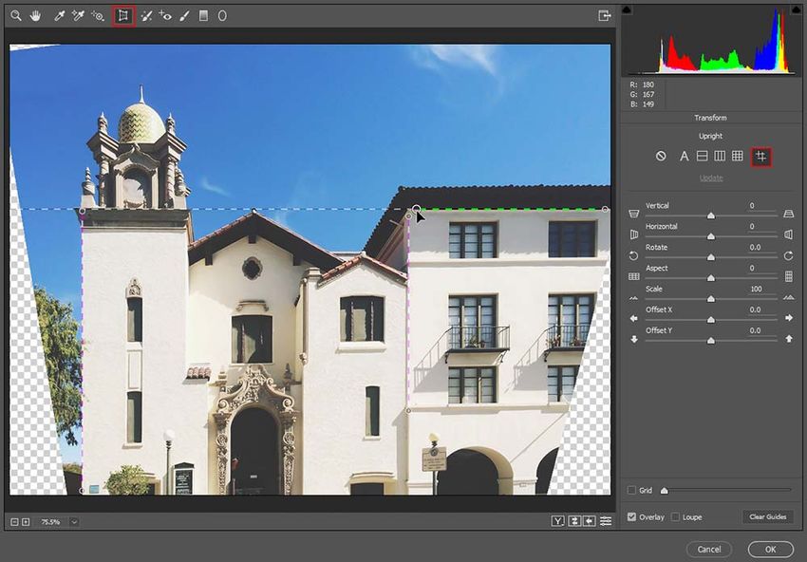The image size is (807, 562).
Task: Apply Auto upright correction (A icon)
Action: coord(684,156)
